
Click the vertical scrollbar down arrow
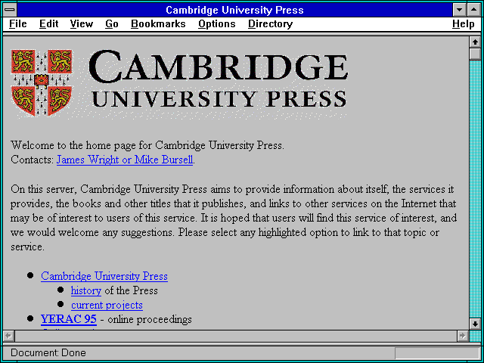(475, 324)
